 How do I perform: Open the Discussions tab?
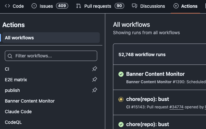tap(148, 6)
